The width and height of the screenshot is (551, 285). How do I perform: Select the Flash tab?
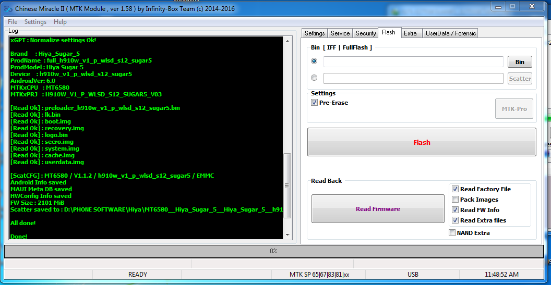point(389,32)
